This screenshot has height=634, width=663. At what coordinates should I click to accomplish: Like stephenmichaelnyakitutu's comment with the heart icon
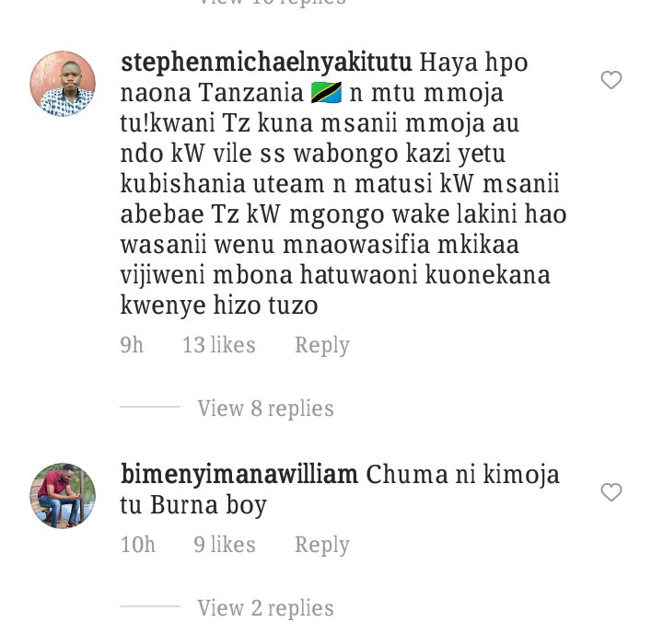tap(611, 80)
